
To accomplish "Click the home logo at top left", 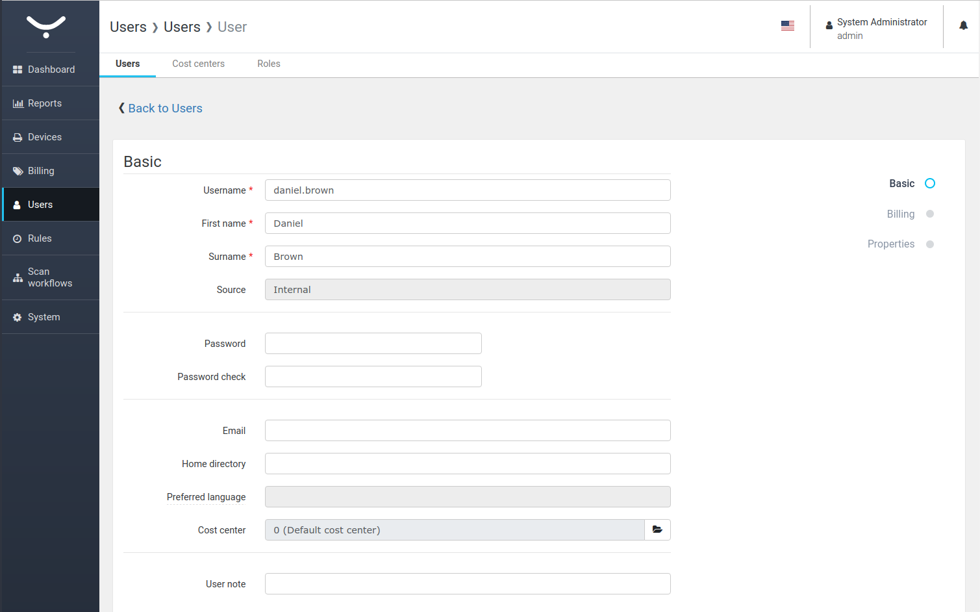I will pos(46,27).
